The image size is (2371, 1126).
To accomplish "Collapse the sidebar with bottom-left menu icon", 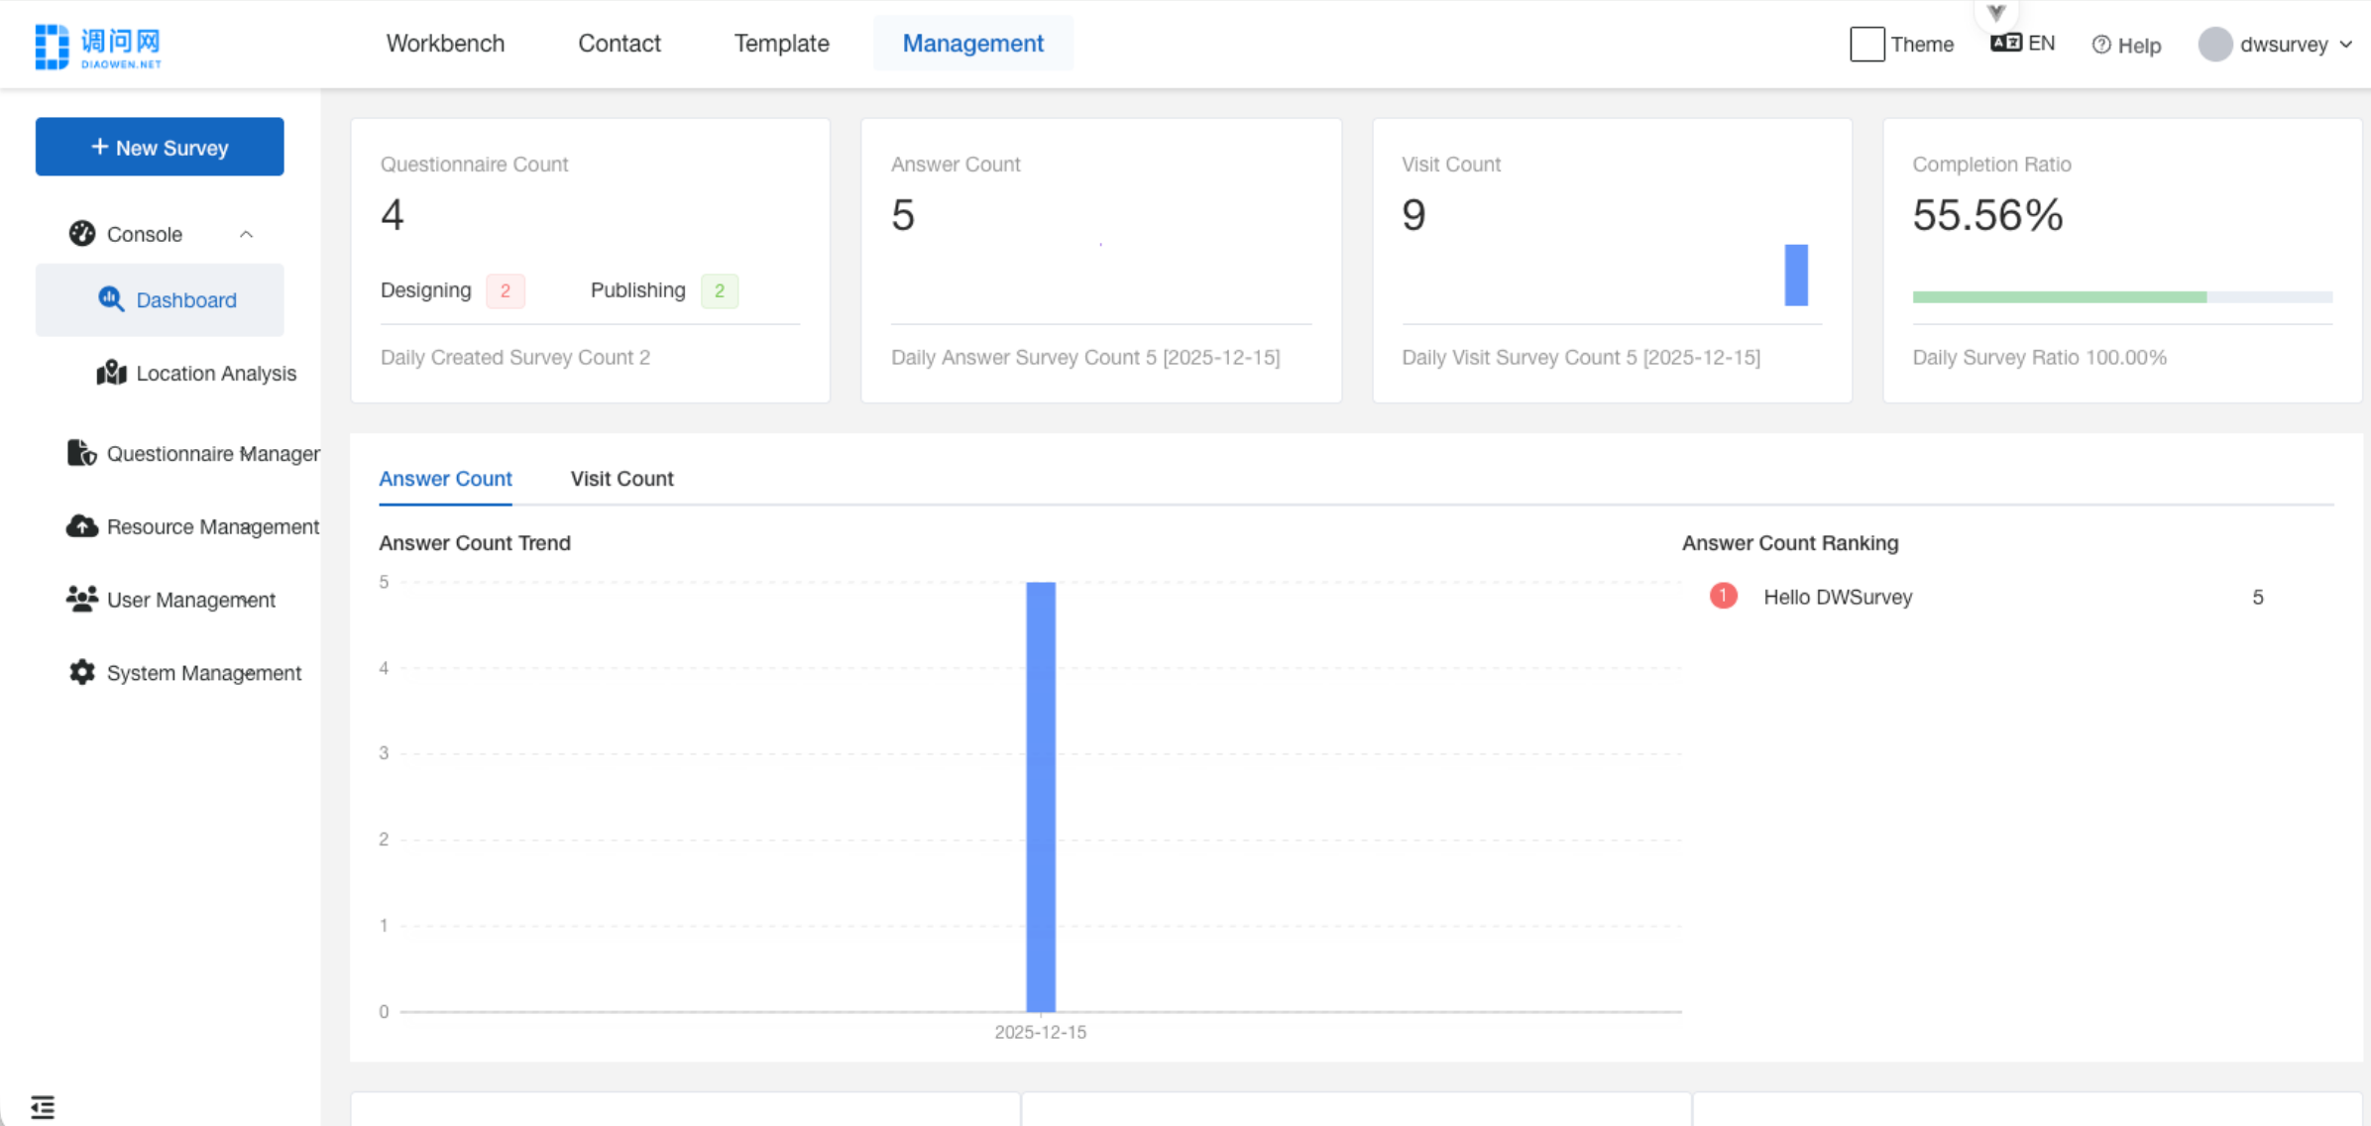I will 43,1106.
